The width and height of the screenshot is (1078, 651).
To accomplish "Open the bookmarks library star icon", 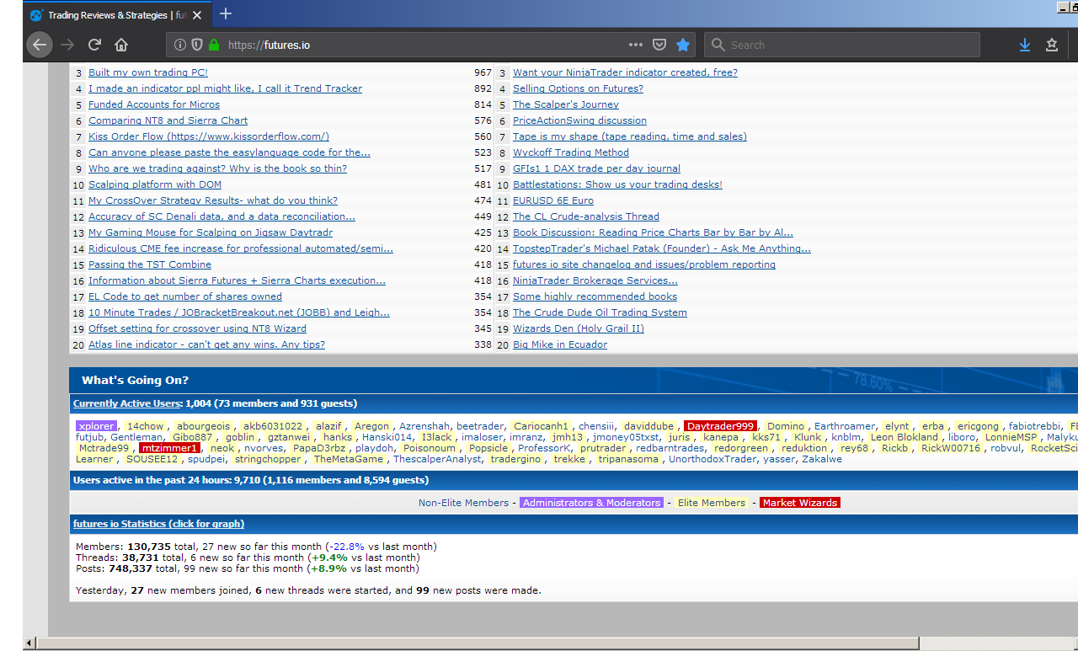I will tap(1052, 45).
